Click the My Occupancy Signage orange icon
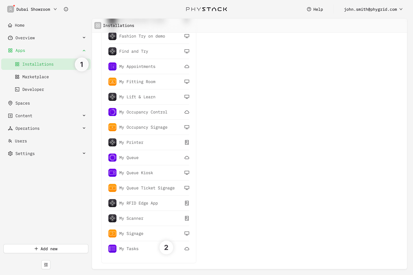 (112, 127)
